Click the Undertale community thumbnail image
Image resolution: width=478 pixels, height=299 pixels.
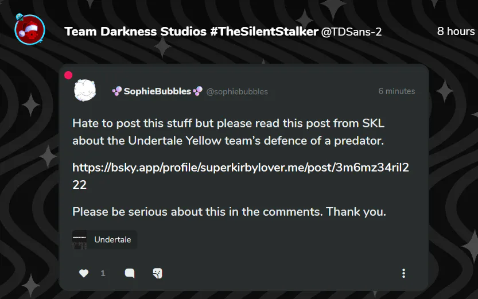[x=79, y=239]
